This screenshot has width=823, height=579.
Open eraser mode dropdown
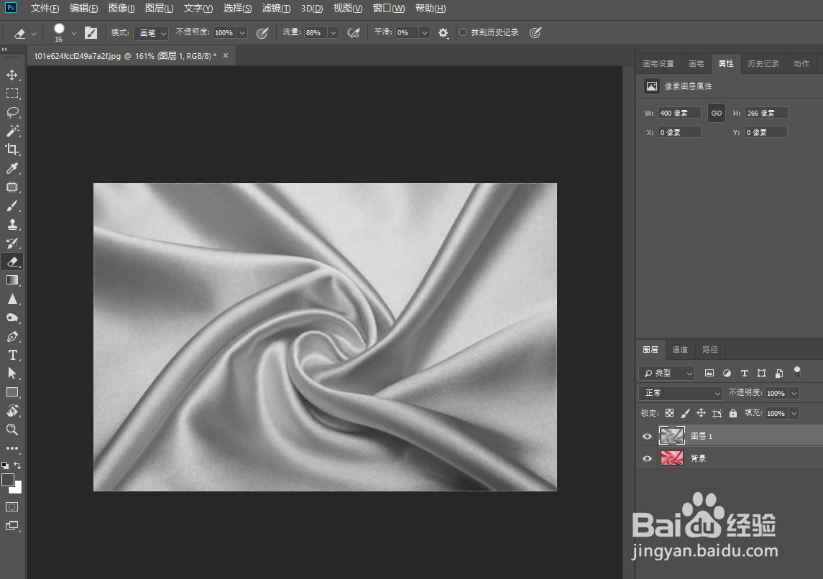tap(151, 33)
